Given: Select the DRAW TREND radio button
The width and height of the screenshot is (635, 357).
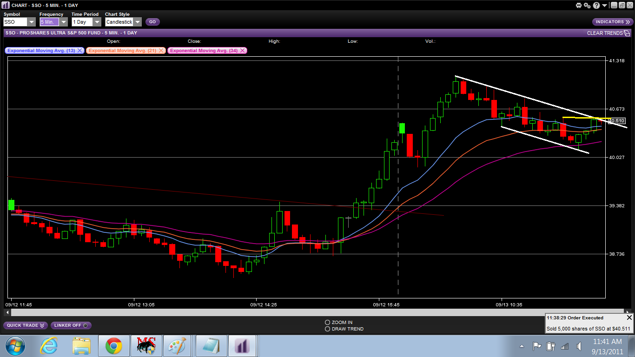Looking at the screenshot, I should point(328,329).
